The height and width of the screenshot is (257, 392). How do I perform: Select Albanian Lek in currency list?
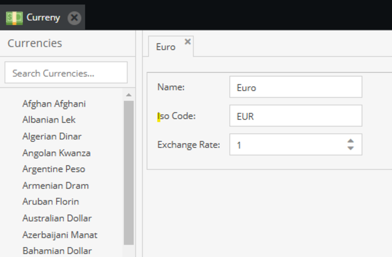(49, 120)
